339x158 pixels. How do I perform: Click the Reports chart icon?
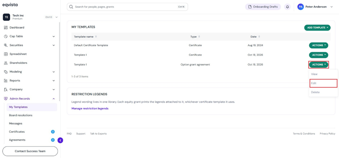[6, 81]
